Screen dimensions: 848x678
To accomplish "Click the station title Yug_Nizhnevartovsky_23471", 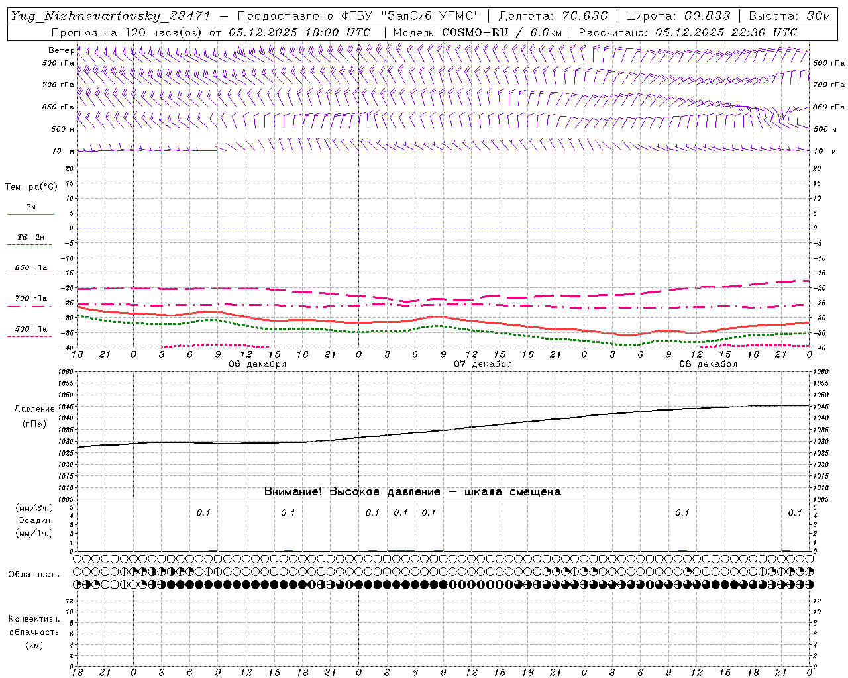I will pyautogui.click(x=110, y=16).
